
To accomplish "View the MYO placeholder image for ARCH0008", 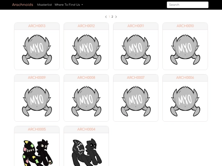I will click(86, 101).
